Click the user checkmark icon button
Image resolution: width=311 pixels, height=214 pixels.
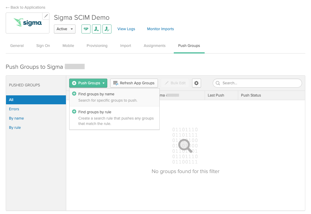click(x=107, y=29)
